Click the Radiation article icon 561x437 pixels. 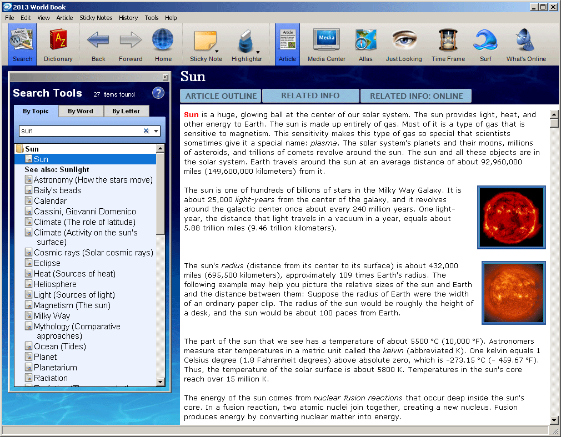tap(29, 377)
